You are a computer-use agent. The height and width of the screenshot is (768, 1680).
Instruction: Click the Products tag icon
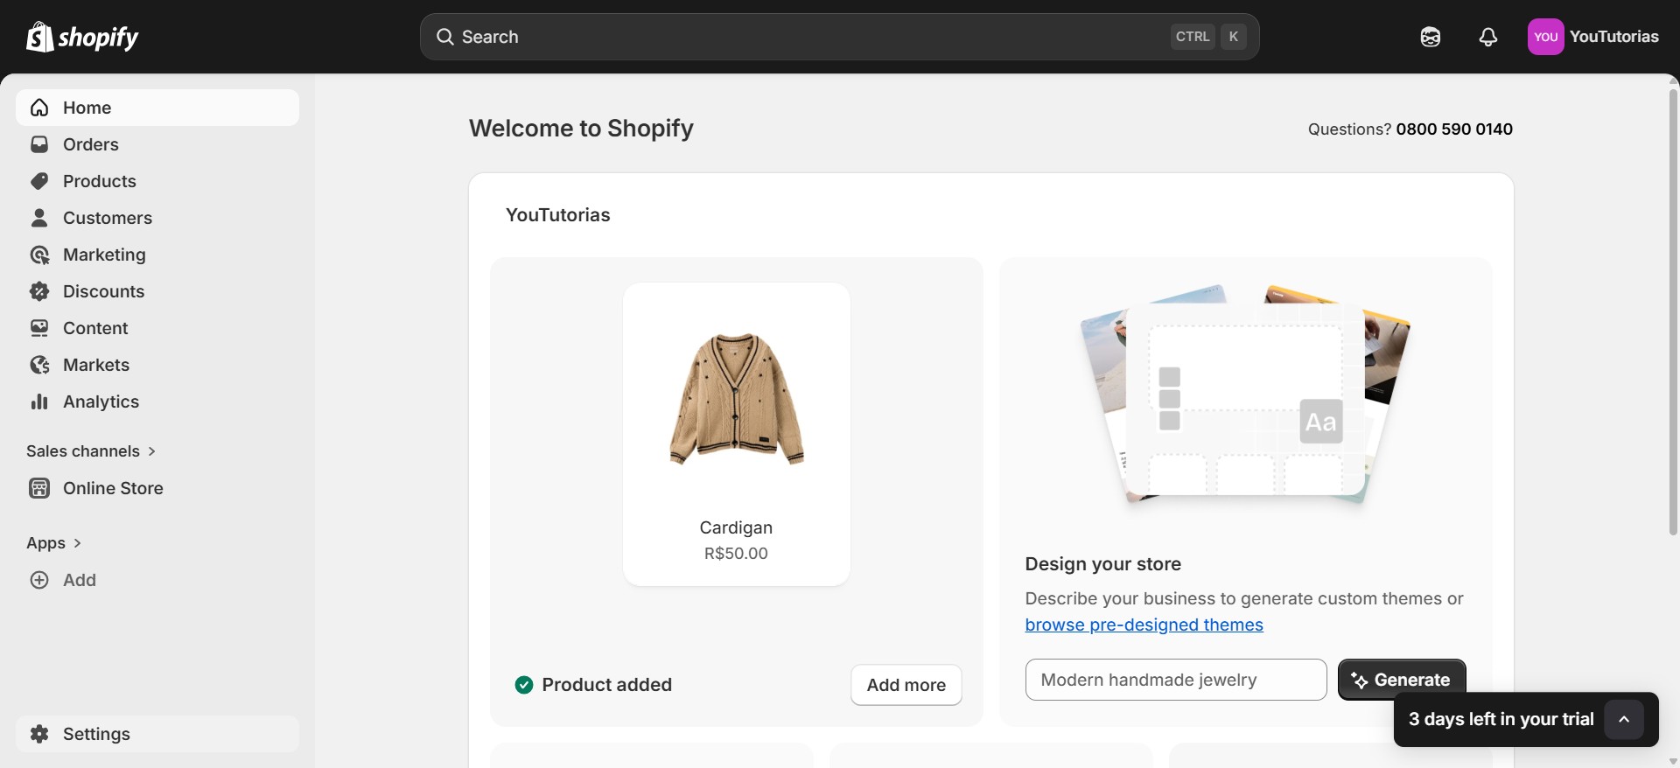(39, 181)
